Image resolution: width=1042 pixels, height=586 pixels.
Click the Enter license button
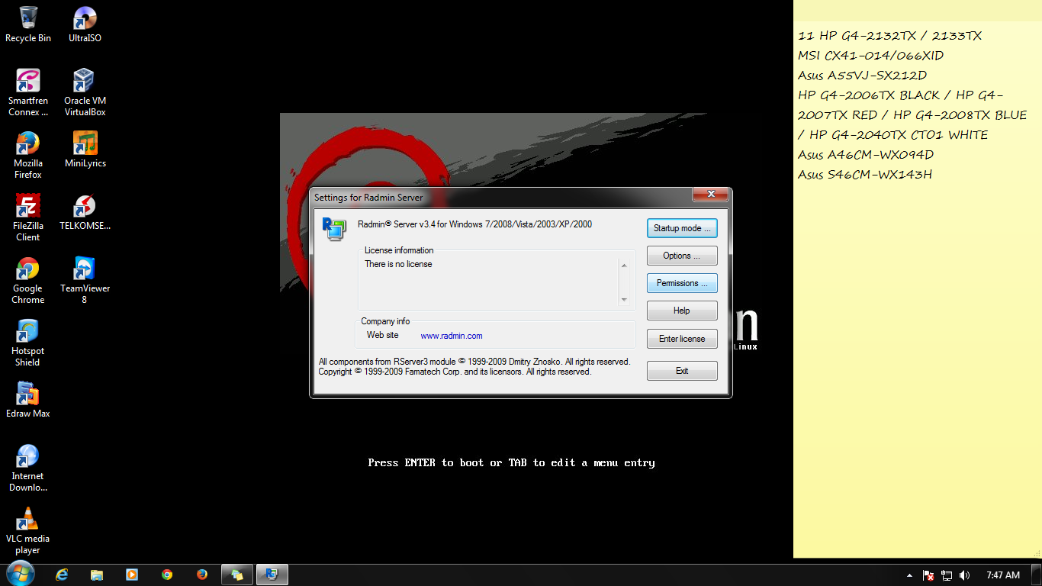pos(682,339)
